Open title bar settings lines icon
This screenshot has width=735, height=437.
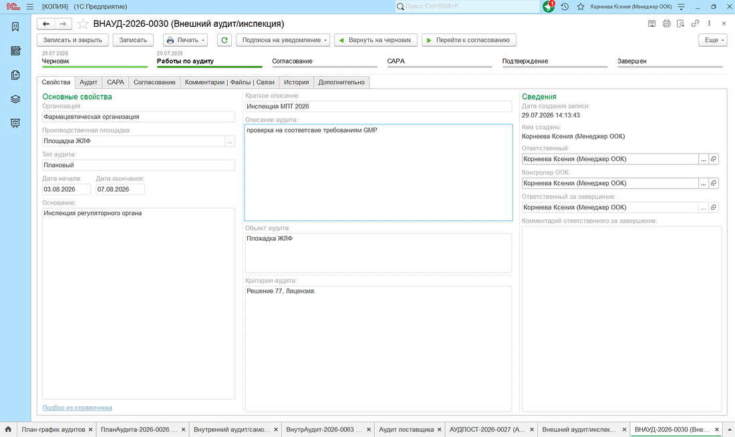pyautogui.click(x=682, y=7)
